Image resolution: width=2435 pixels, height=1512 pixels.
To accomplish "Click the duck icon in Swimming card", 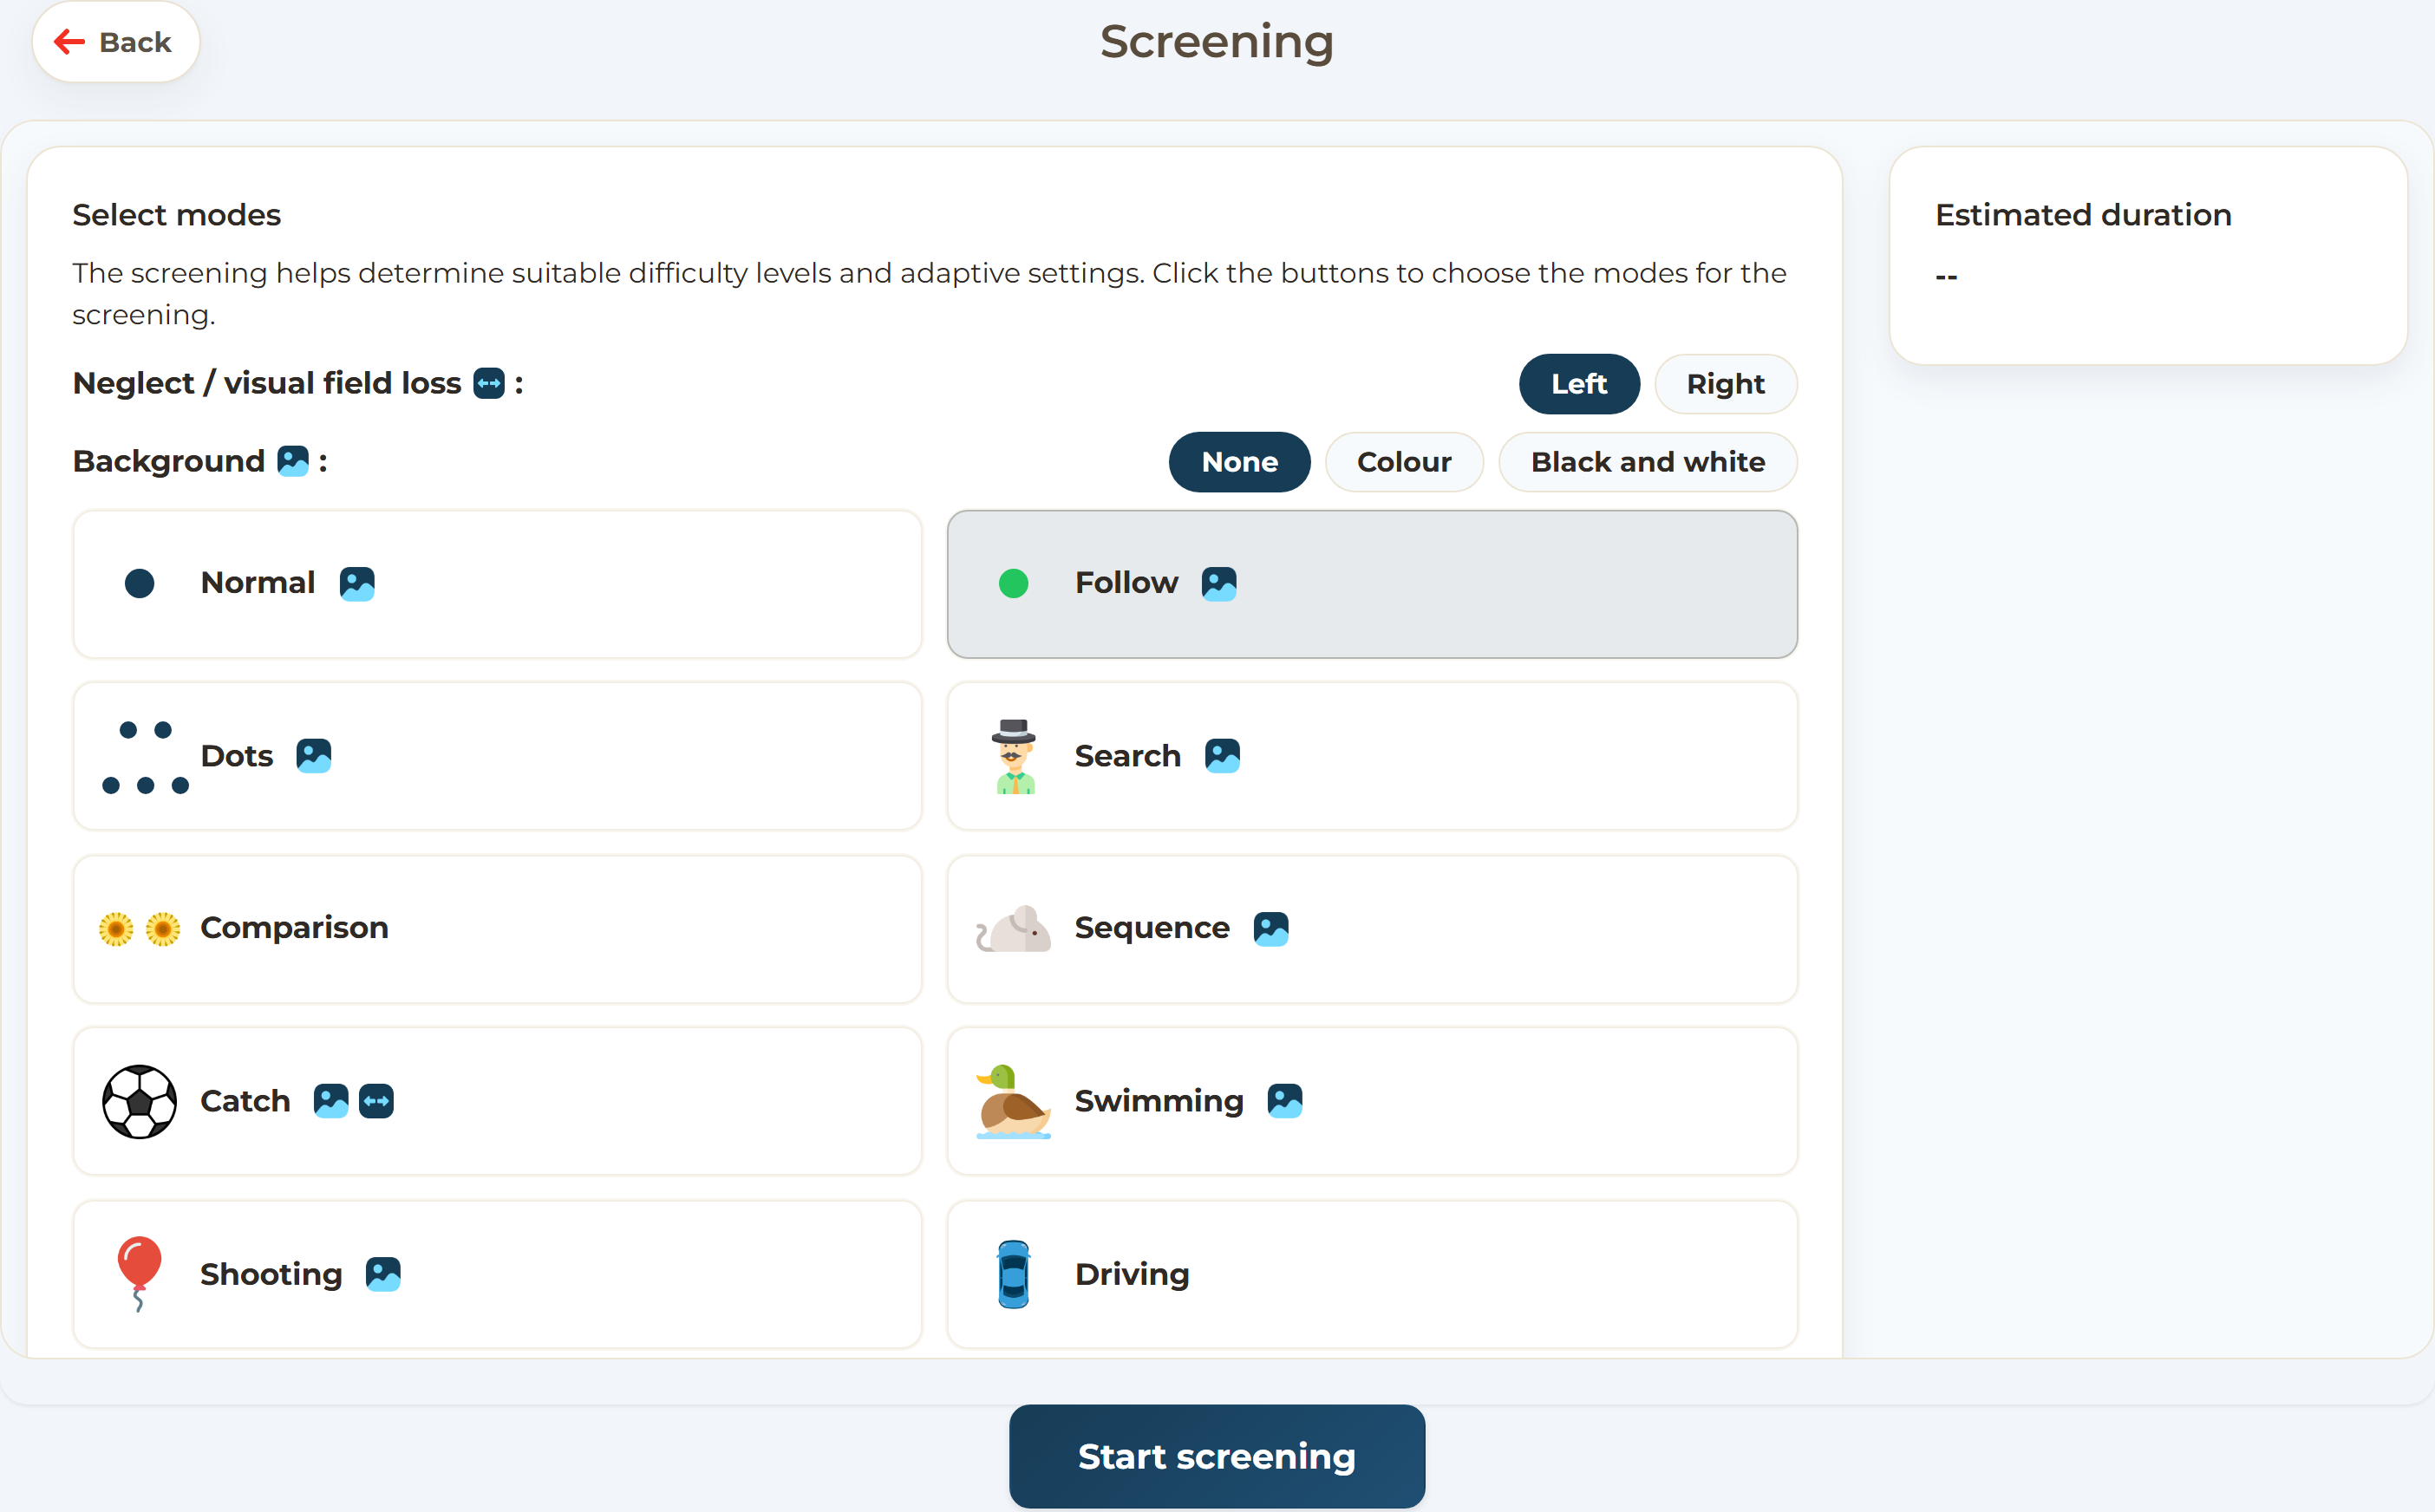I will click(x=1013, y=1101).
